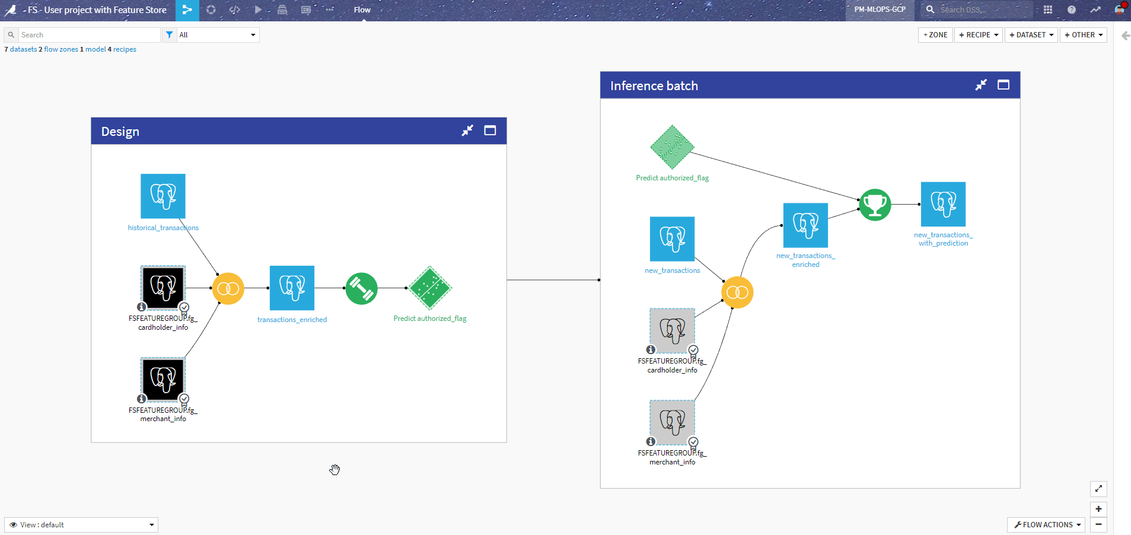Select the join recipe in the Inference batch zone

point(737,292)
